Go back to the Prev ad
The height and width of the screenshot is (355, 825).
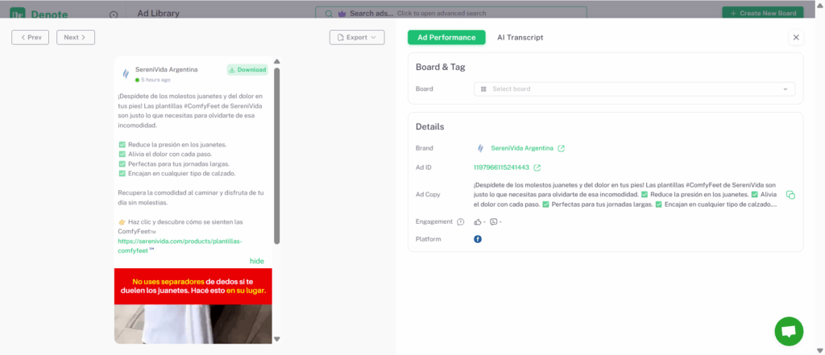tap(31, 38)
